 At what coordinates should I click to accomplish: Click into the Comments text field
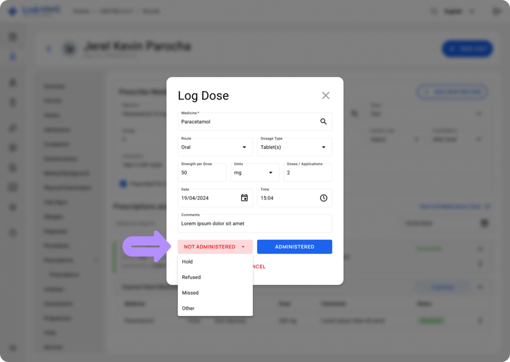[x=254, y=224]
